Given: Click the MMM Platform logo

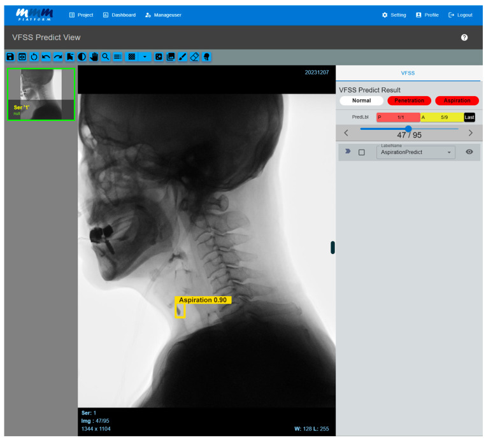Looking at the screenshot, I should point(34,15).
